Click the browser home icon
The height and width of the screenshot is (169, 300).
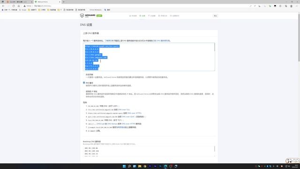pyautogui.click(x=19, y=6)
